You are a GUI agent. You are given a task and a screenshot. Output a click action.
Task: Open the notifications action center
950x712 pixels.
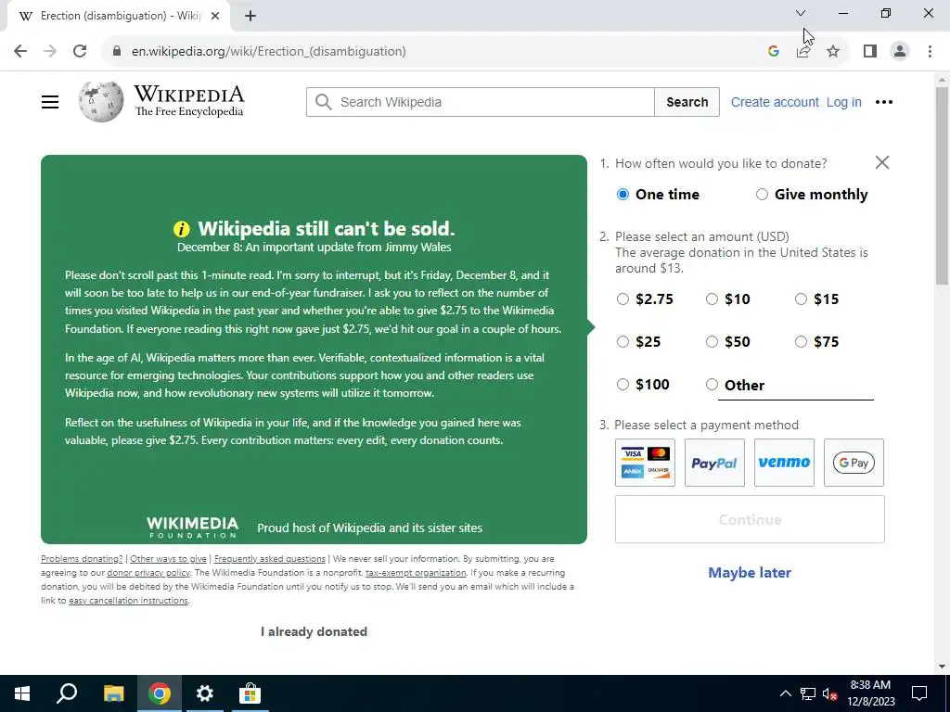pyautogui.click(x=919, y=693)
